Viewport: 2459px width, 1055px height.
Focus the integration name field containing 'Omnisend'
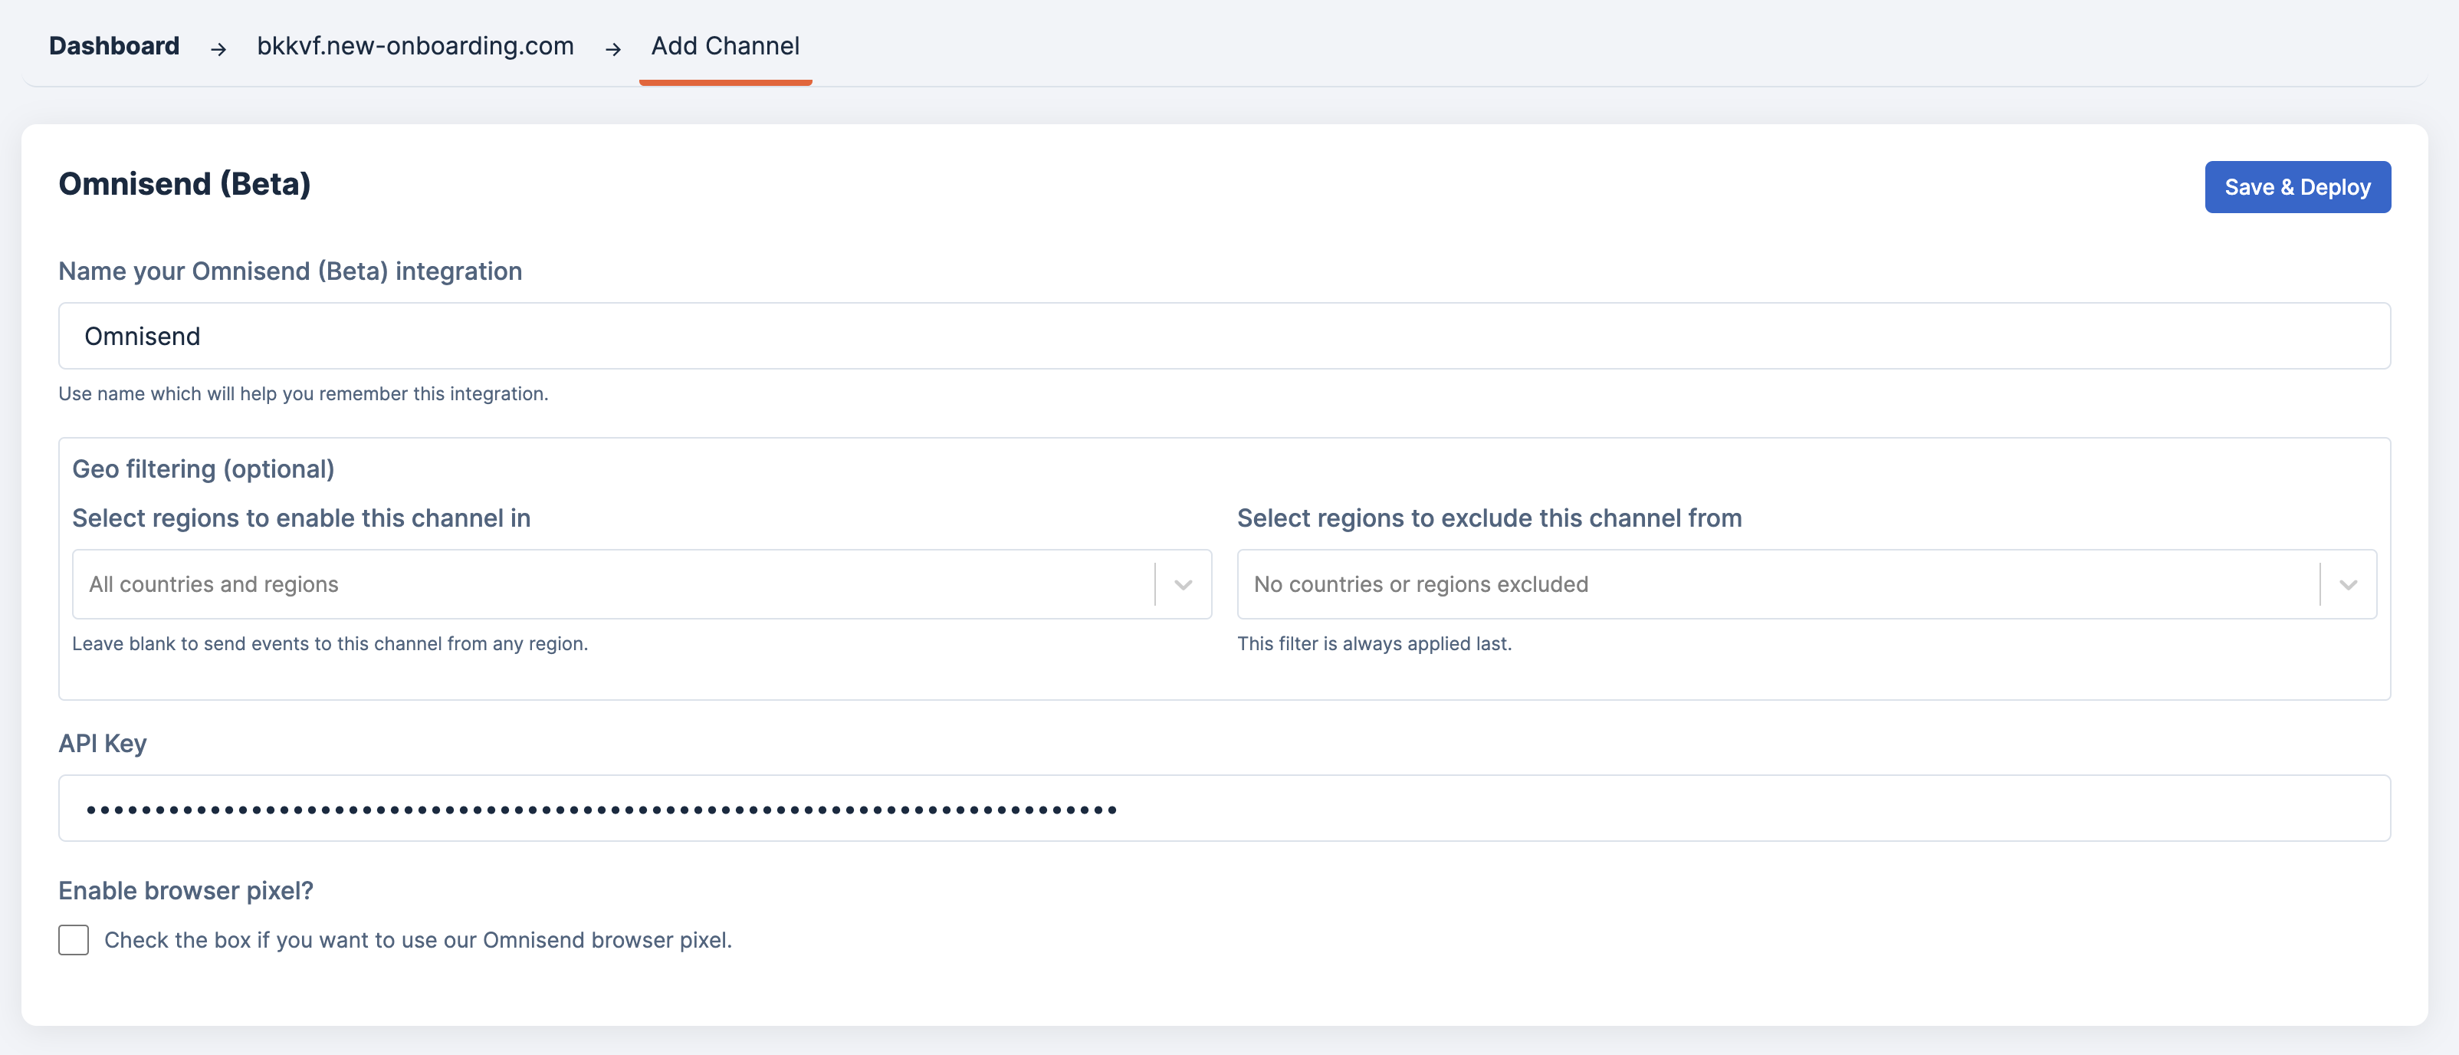(1224, 336)
